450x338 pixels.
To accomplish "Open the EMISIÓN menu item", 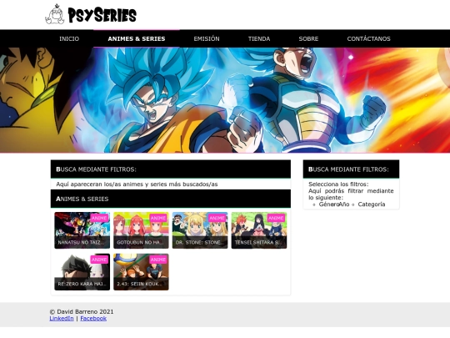I will (207, 38).
